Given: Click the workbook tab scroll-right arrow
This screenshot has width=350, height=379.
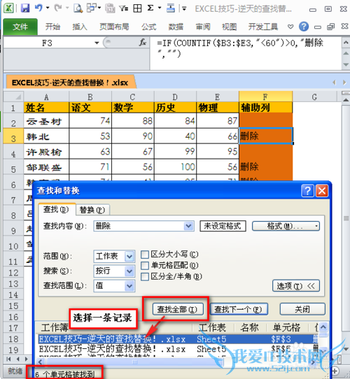Looking at the screenshot, I should tap(344, 83).
